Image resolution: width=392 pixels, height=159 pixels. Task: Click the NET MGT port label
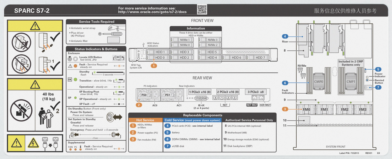(x=252, y=105)
